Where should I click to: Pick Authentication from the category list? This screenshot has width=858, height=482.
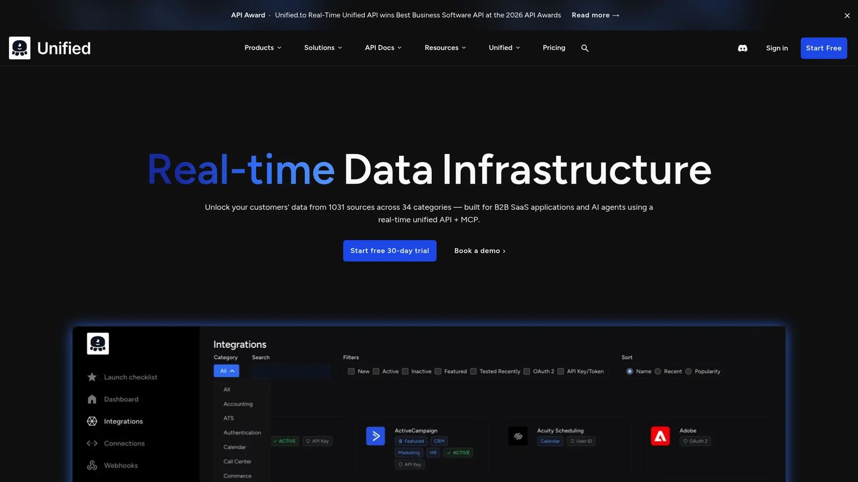point(242,433)
